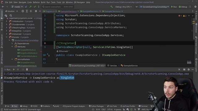
Task: Click the Build hammer icon
Action: click(x=111, y=7)
